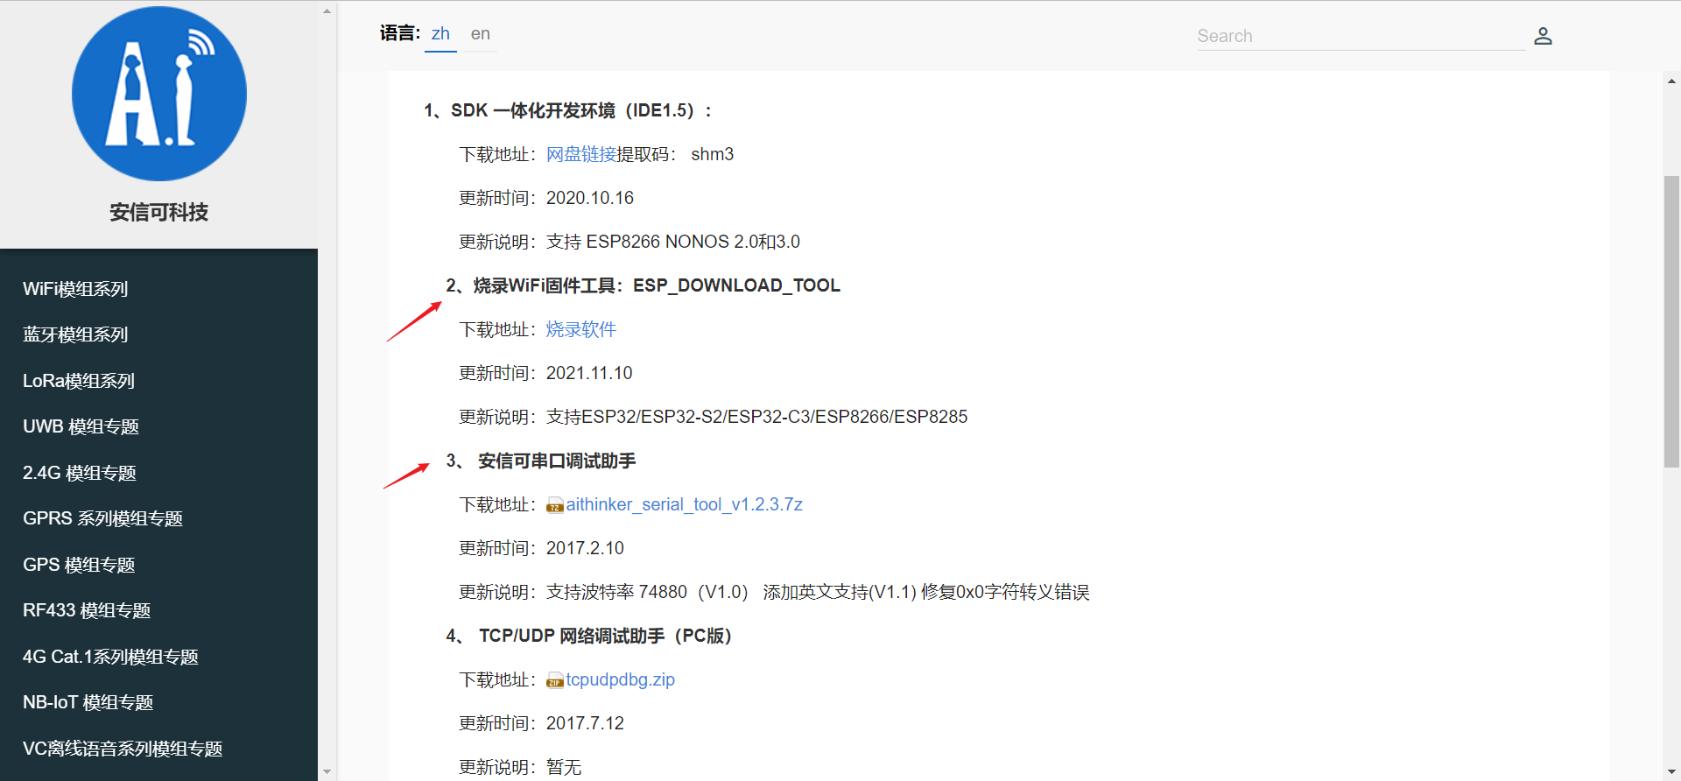Screen dimensions: 1681x781
Task: Click the page scrollbar thumb
Action: (1671, 322)
